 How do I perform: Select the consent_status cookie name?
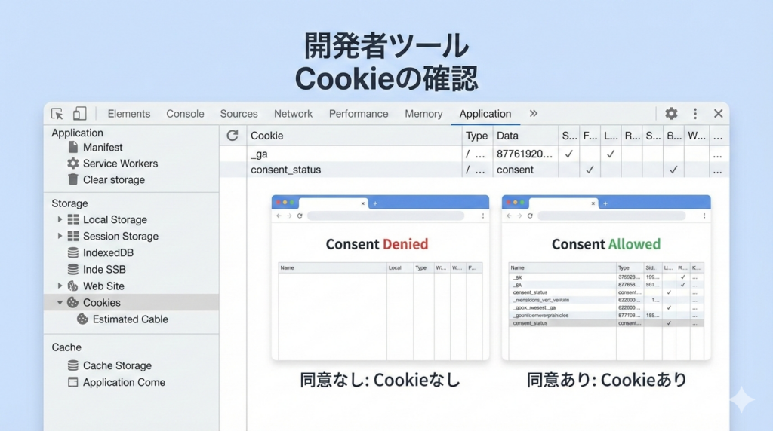(285, 170)
